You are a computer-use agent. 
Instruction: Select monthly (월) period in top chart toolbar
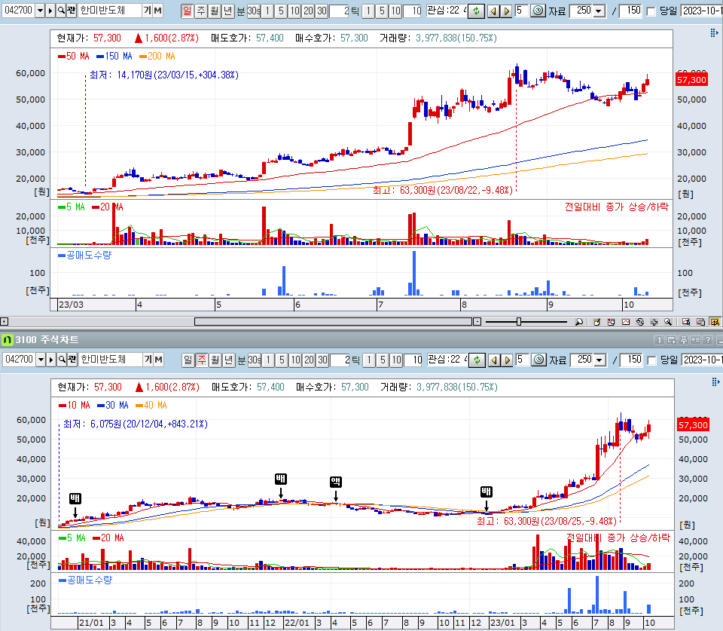(214, 11)
